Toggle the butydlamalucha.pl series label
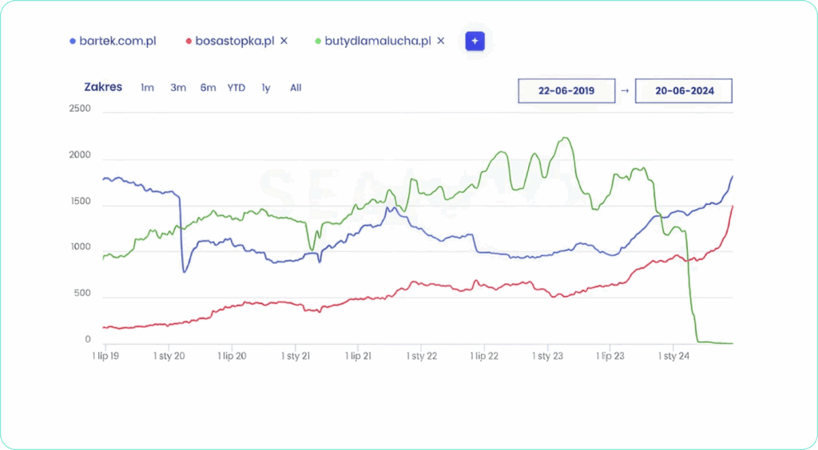Image resolution: width=818 pixels, height=450 pixels. [x=378, y=41]
